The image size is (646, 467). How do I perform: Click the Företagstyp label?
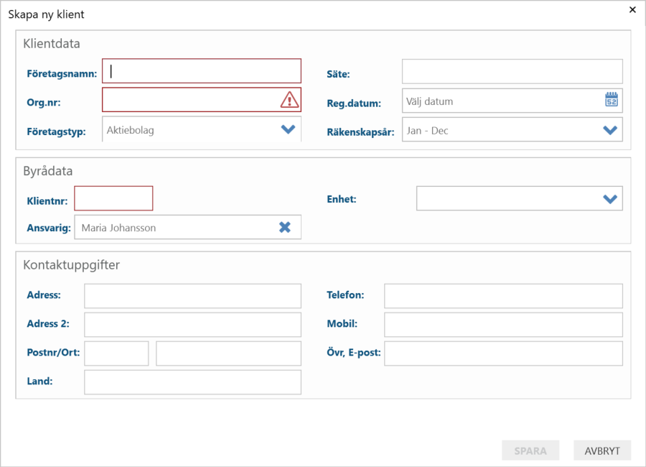click(57, 131)
